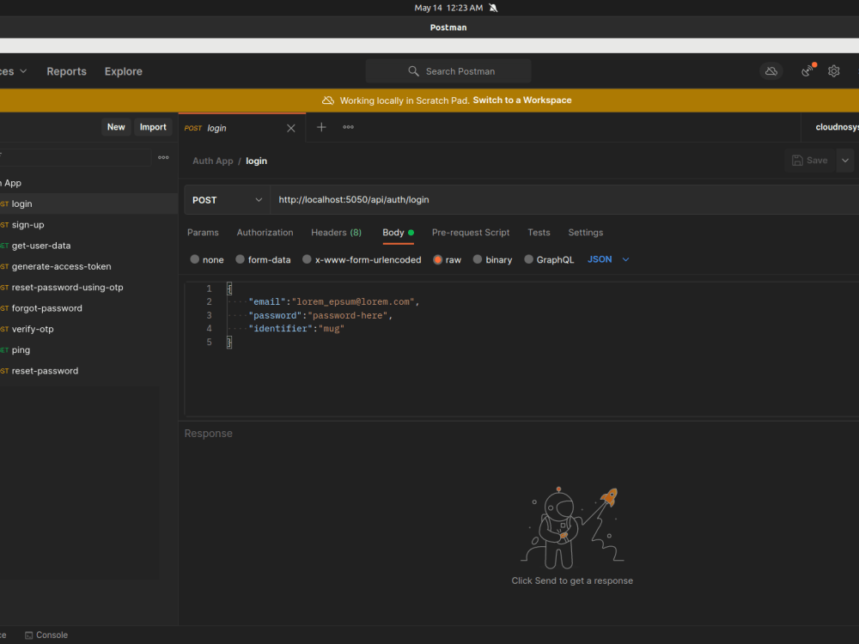Click the Import button
This screenshot has width=859, height=644.
pos(153,127)
